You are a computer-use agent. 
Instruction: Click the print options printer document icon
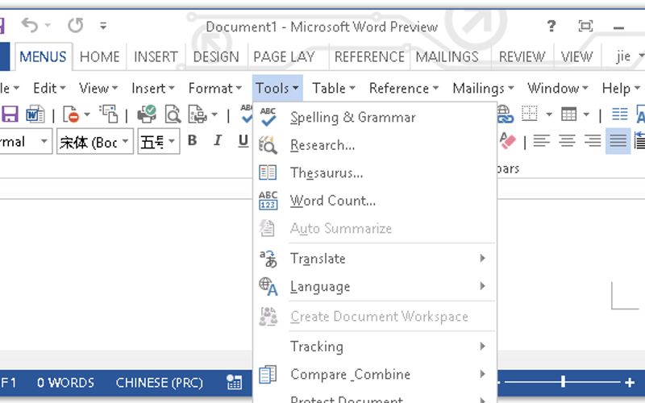(x=198, y=114)
